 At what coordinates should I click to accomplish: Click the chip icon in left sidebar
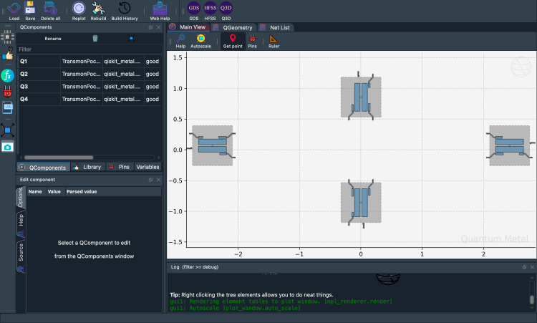pos(8,37)
